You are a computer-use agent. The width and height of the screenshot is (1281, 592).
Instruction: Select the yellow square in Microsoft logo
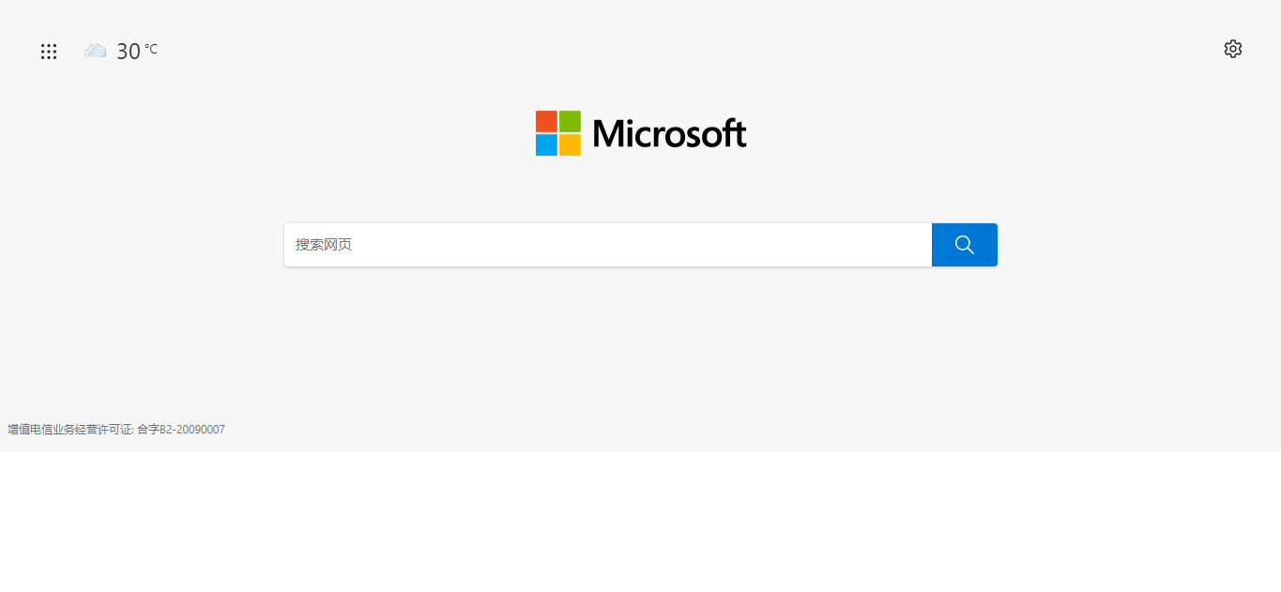click(570, 144)
